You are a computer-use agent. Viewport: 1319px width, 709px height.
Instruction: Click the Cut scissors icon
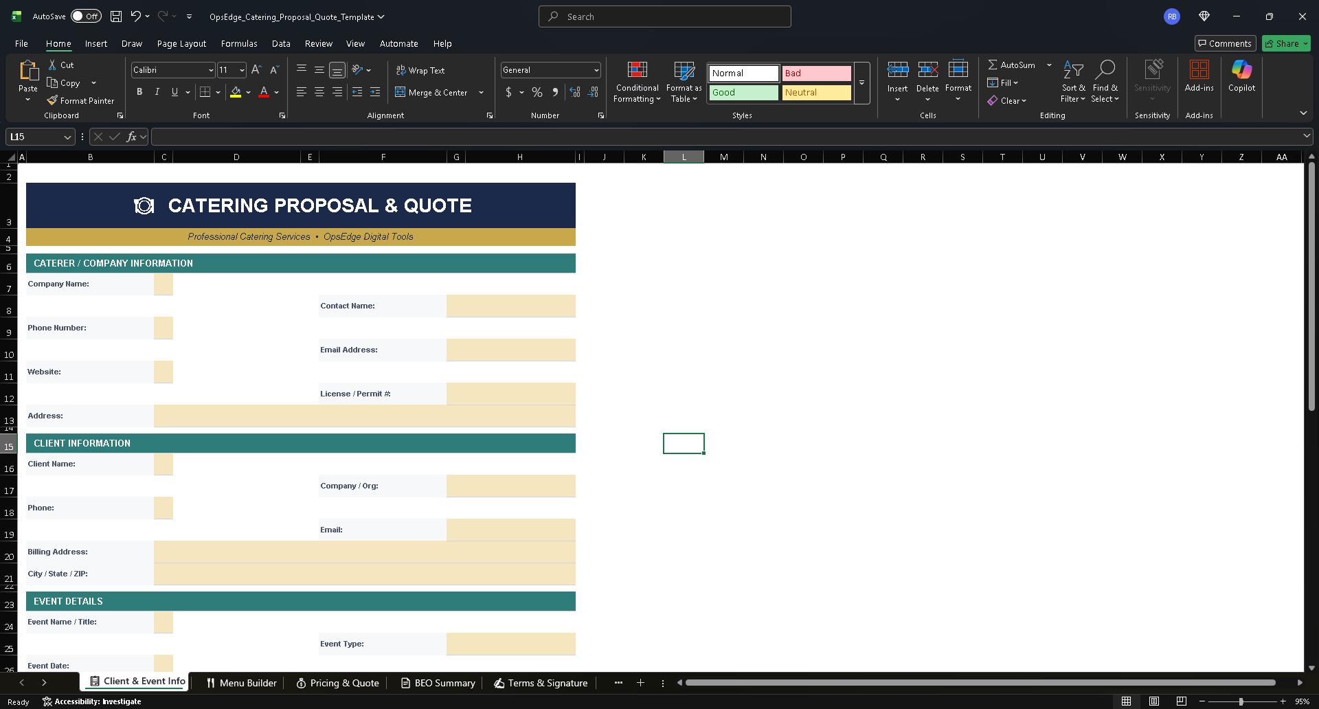(52, 65)
